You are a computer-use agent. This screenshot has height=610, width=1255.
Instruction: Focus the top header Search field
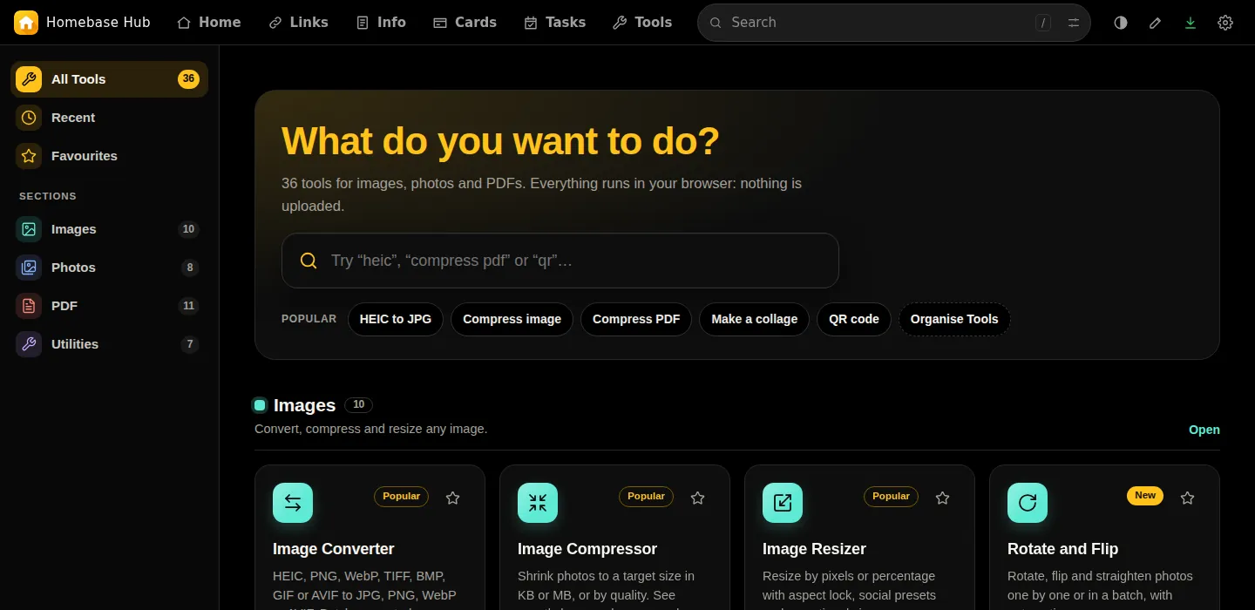coord(894,23)
